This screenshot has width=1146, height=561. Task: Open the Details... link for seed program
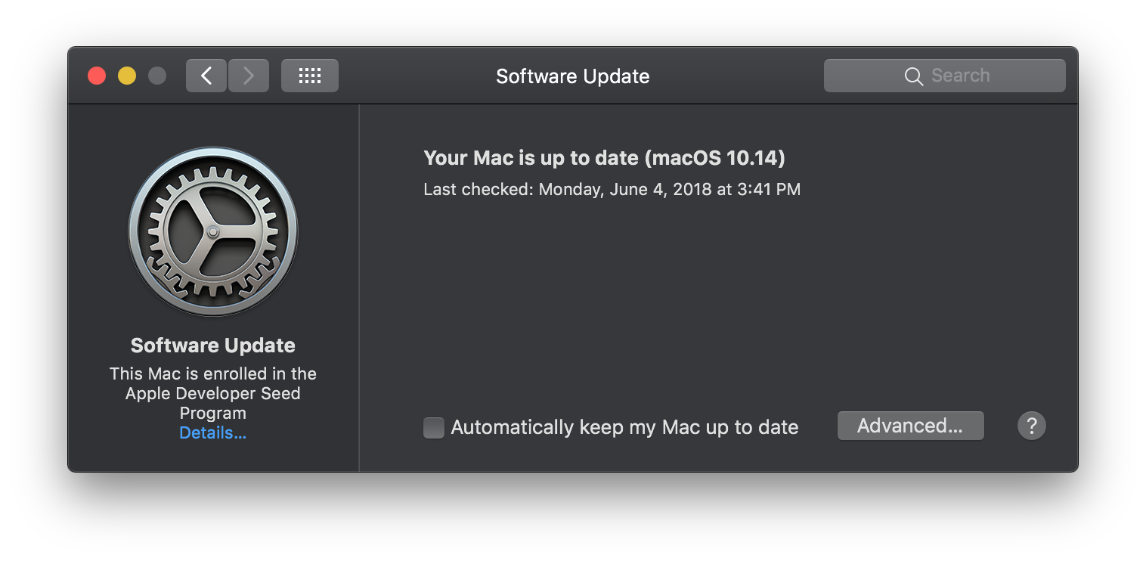click(213, 433)
